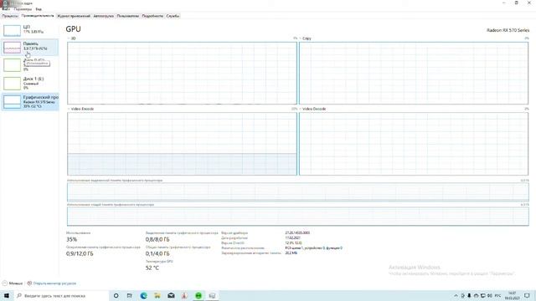The image size is (536, 301).
Task: Collapse details with Меньше arrow icon
Action: (5, 283)
